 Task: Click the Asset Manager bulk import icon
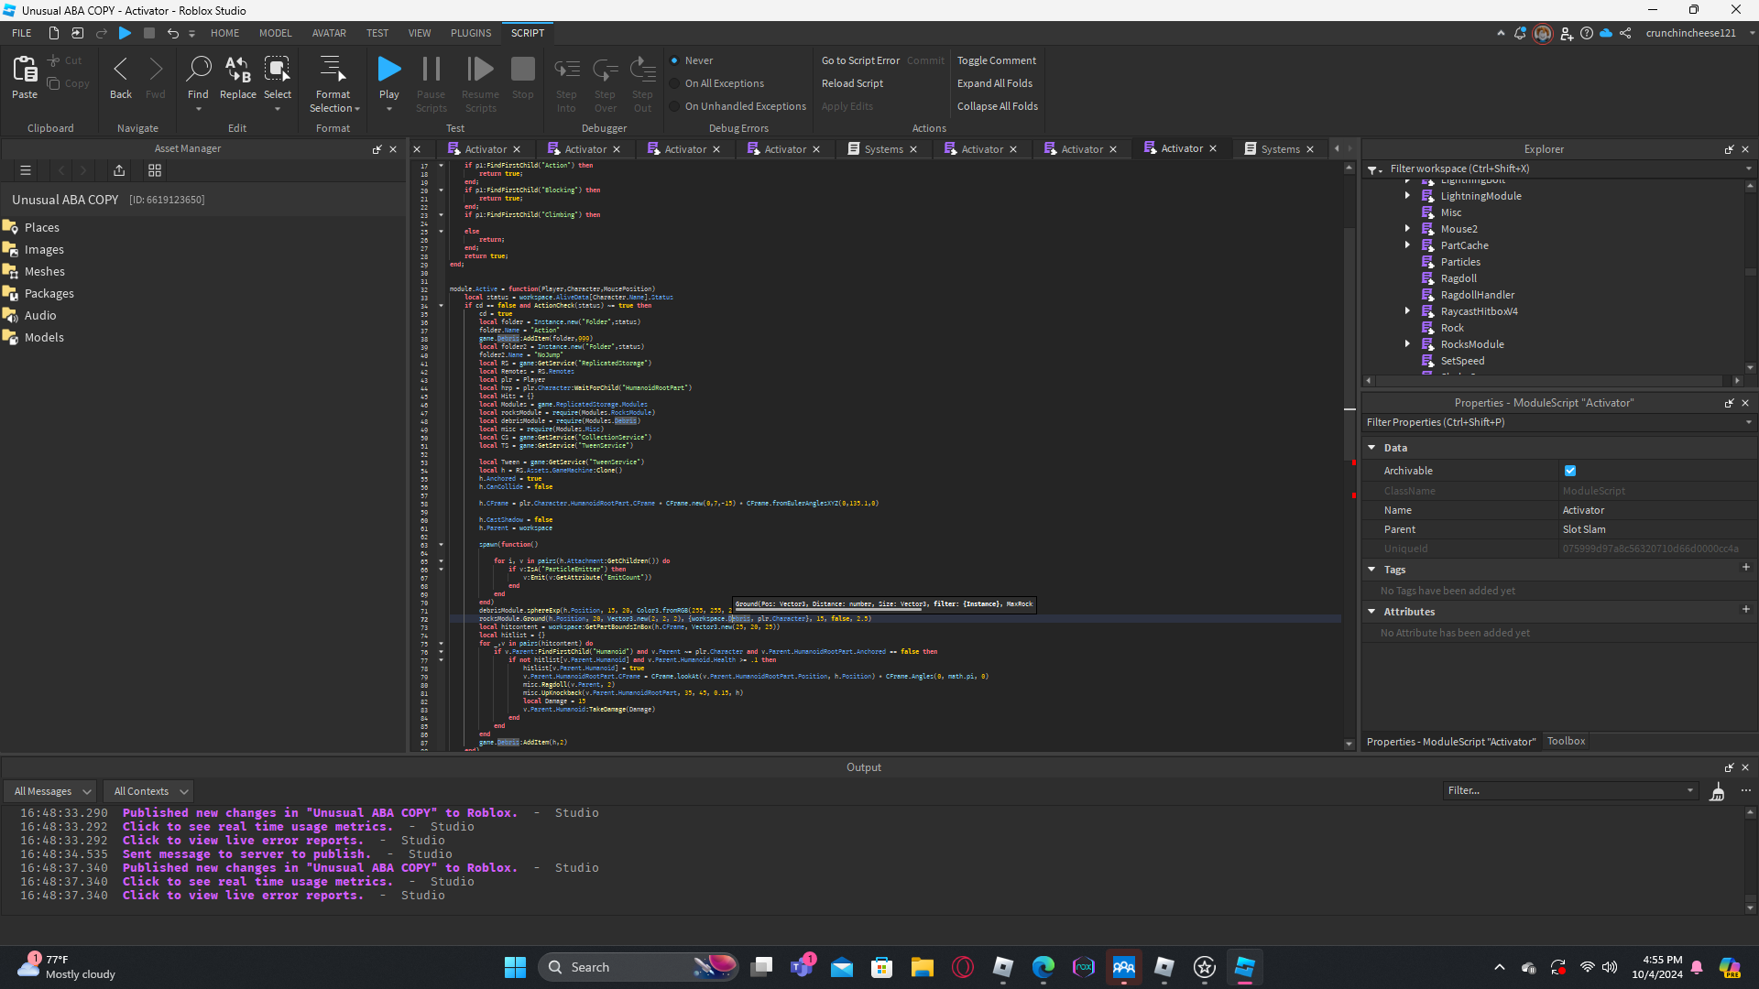pos(119,170)
